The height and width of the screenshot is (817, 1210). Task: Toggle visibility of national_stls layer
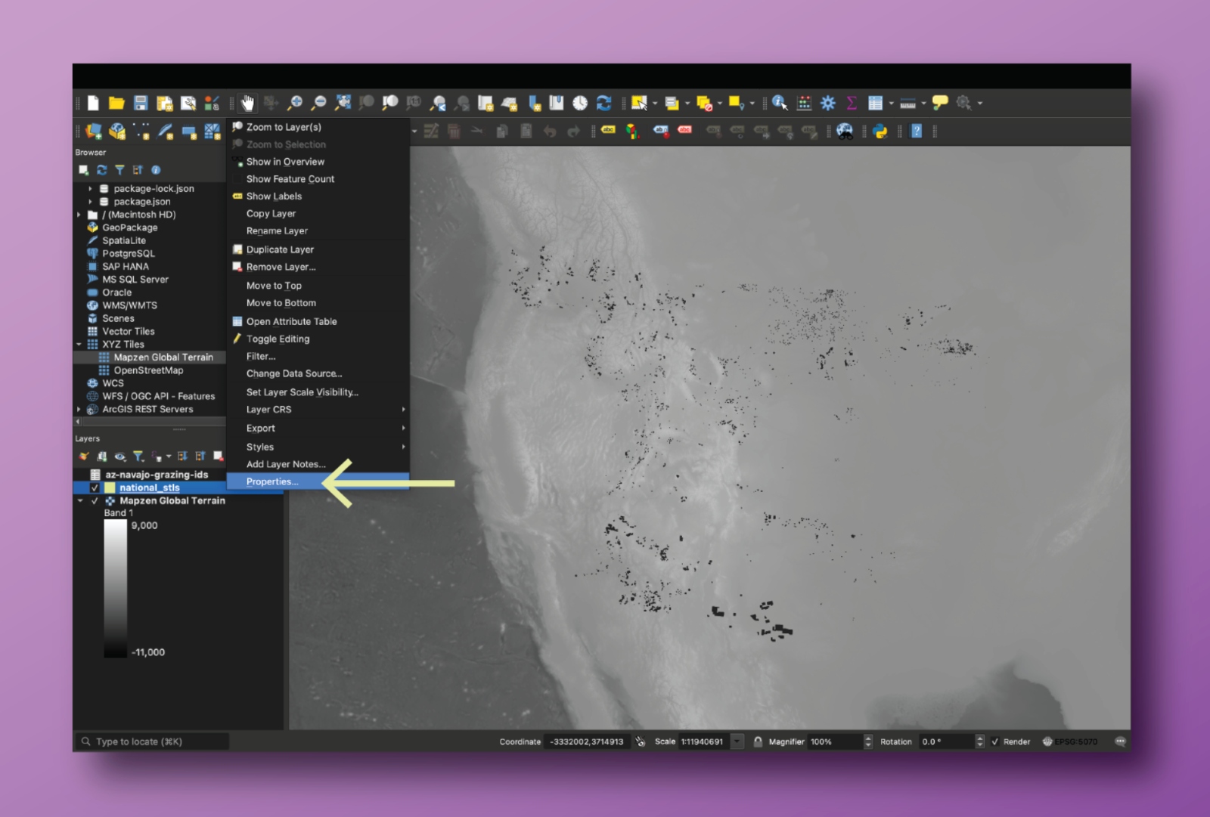(95, 488)
